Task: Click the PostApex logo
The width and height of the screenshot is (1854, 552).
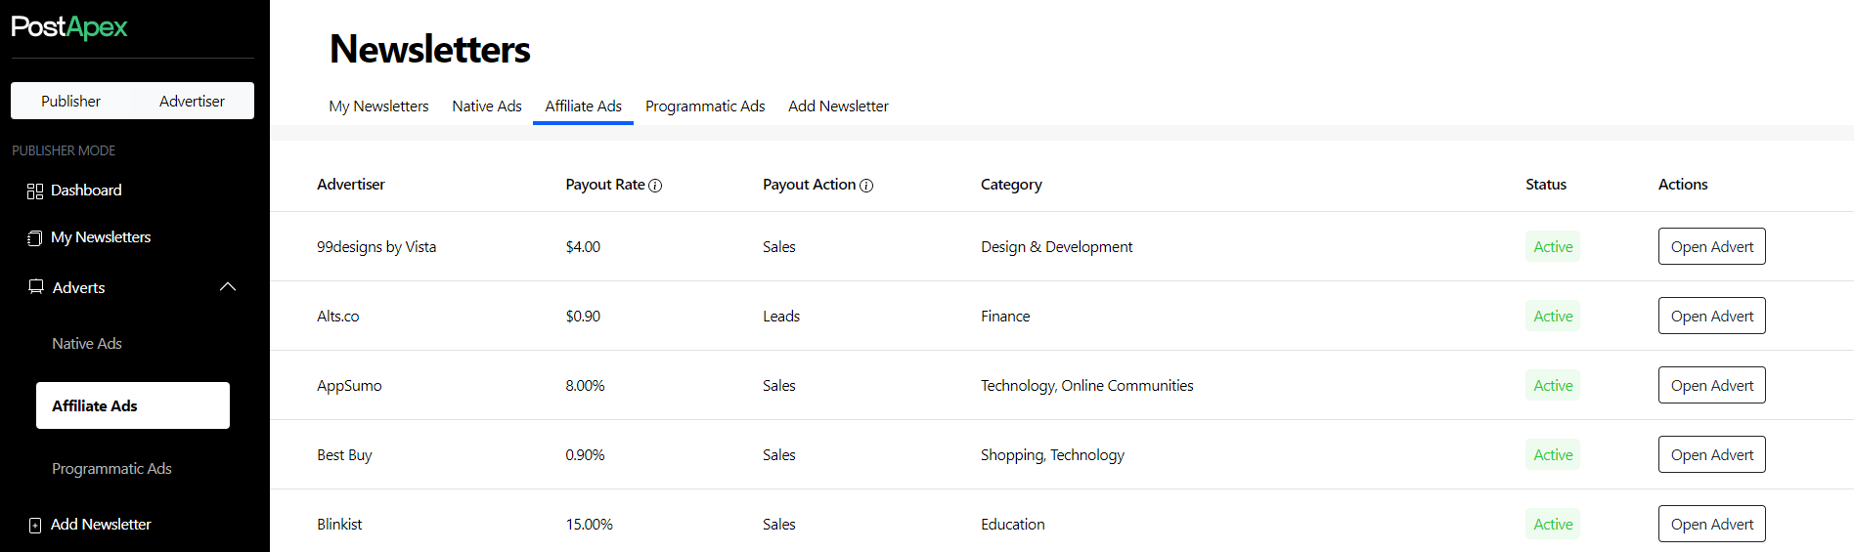Action: coord(69,27)
